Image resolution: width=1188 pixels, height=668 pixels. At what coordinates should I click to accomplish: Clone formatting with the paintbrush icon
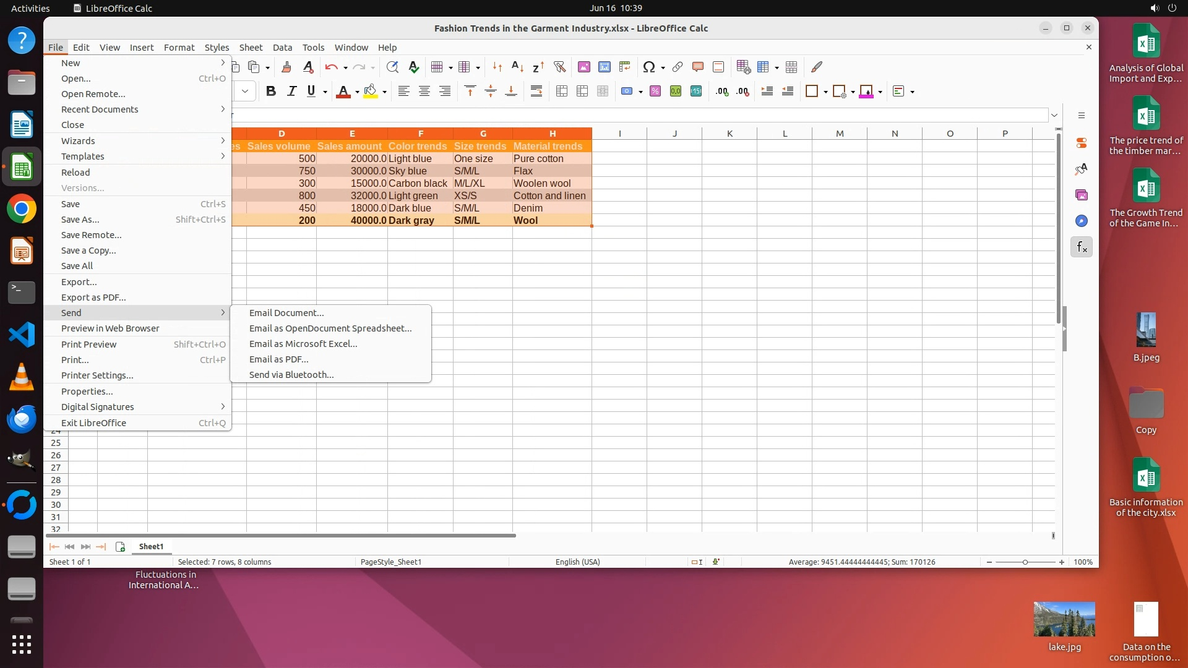(286, 67)
